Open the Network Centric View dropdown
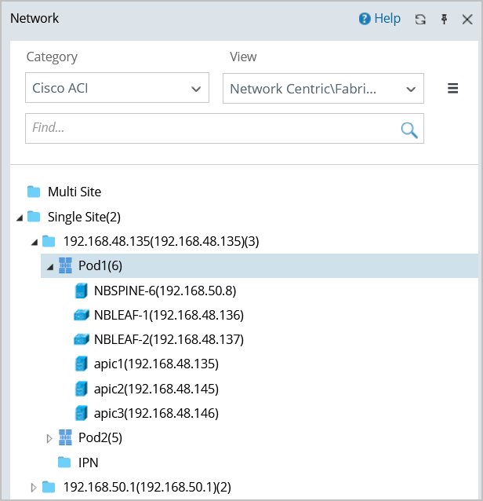Image resolution: width=483 pixels, height=501 pixels. click(323, 89)
